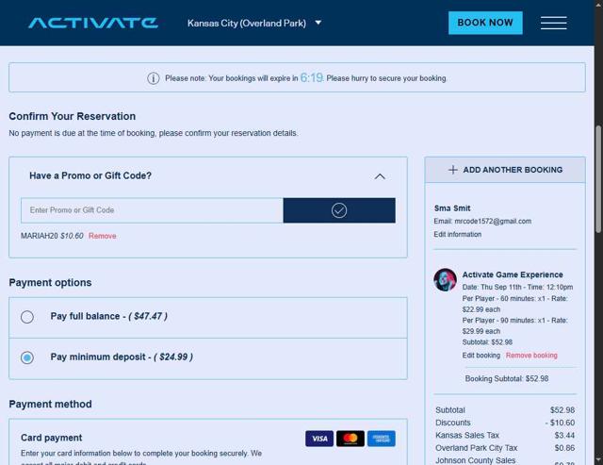The image size is (603, 465).
Task: Click the Visa card icon
Action: click(319, 439)
